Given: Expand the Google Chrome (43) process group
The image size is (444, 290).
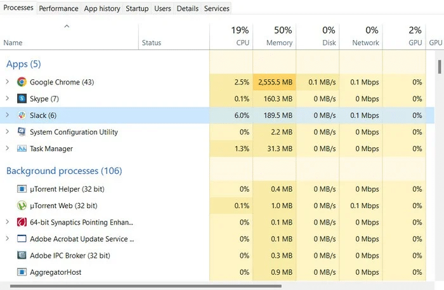Looking at the screenshot, I should click(8, 82).
